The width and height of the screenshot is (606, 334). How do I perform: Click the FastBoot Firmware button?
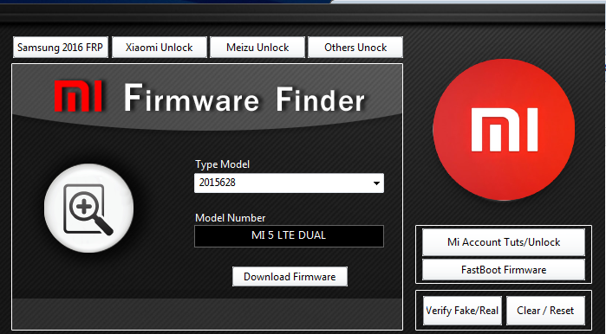pyautogui.click(x=504, y=270)
